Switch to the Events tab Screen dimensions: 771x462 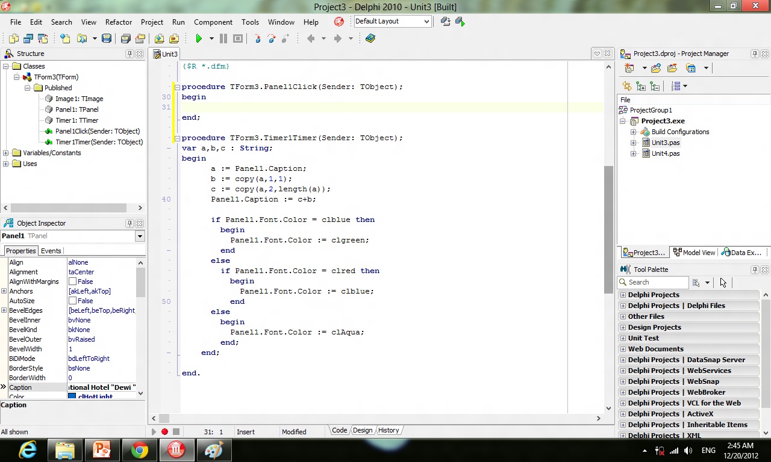coord(51,251)
